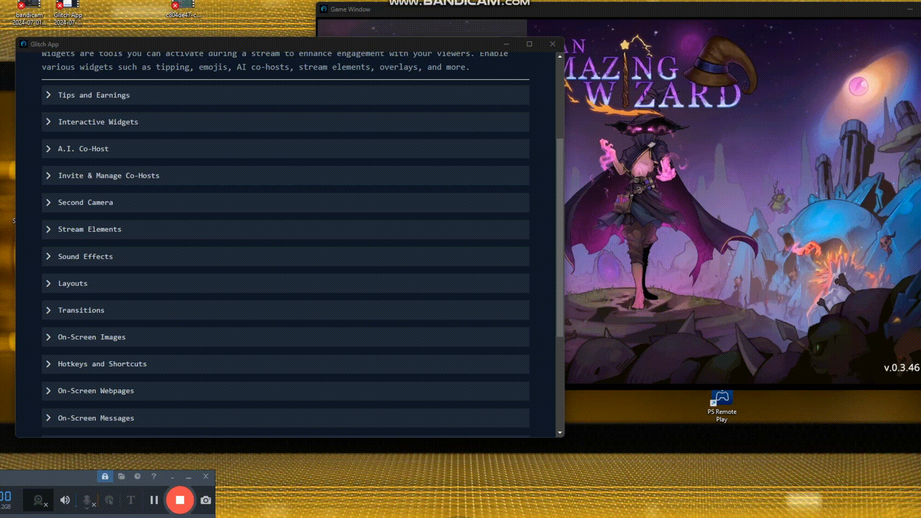
Task: Open Bandicam help question mark
Action: point(153,476)
